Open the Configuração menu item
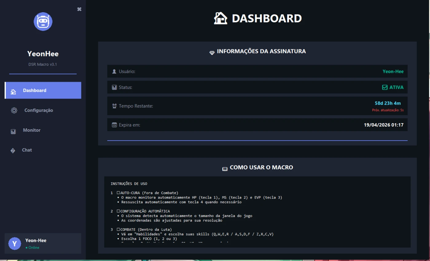430x261 pixels. (39, 110)
